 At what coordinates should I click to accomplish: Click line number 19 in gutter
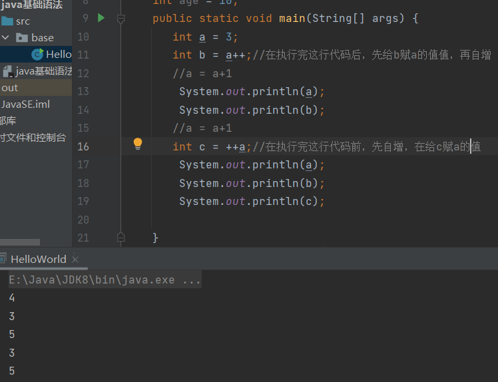[x=83, y=202]
